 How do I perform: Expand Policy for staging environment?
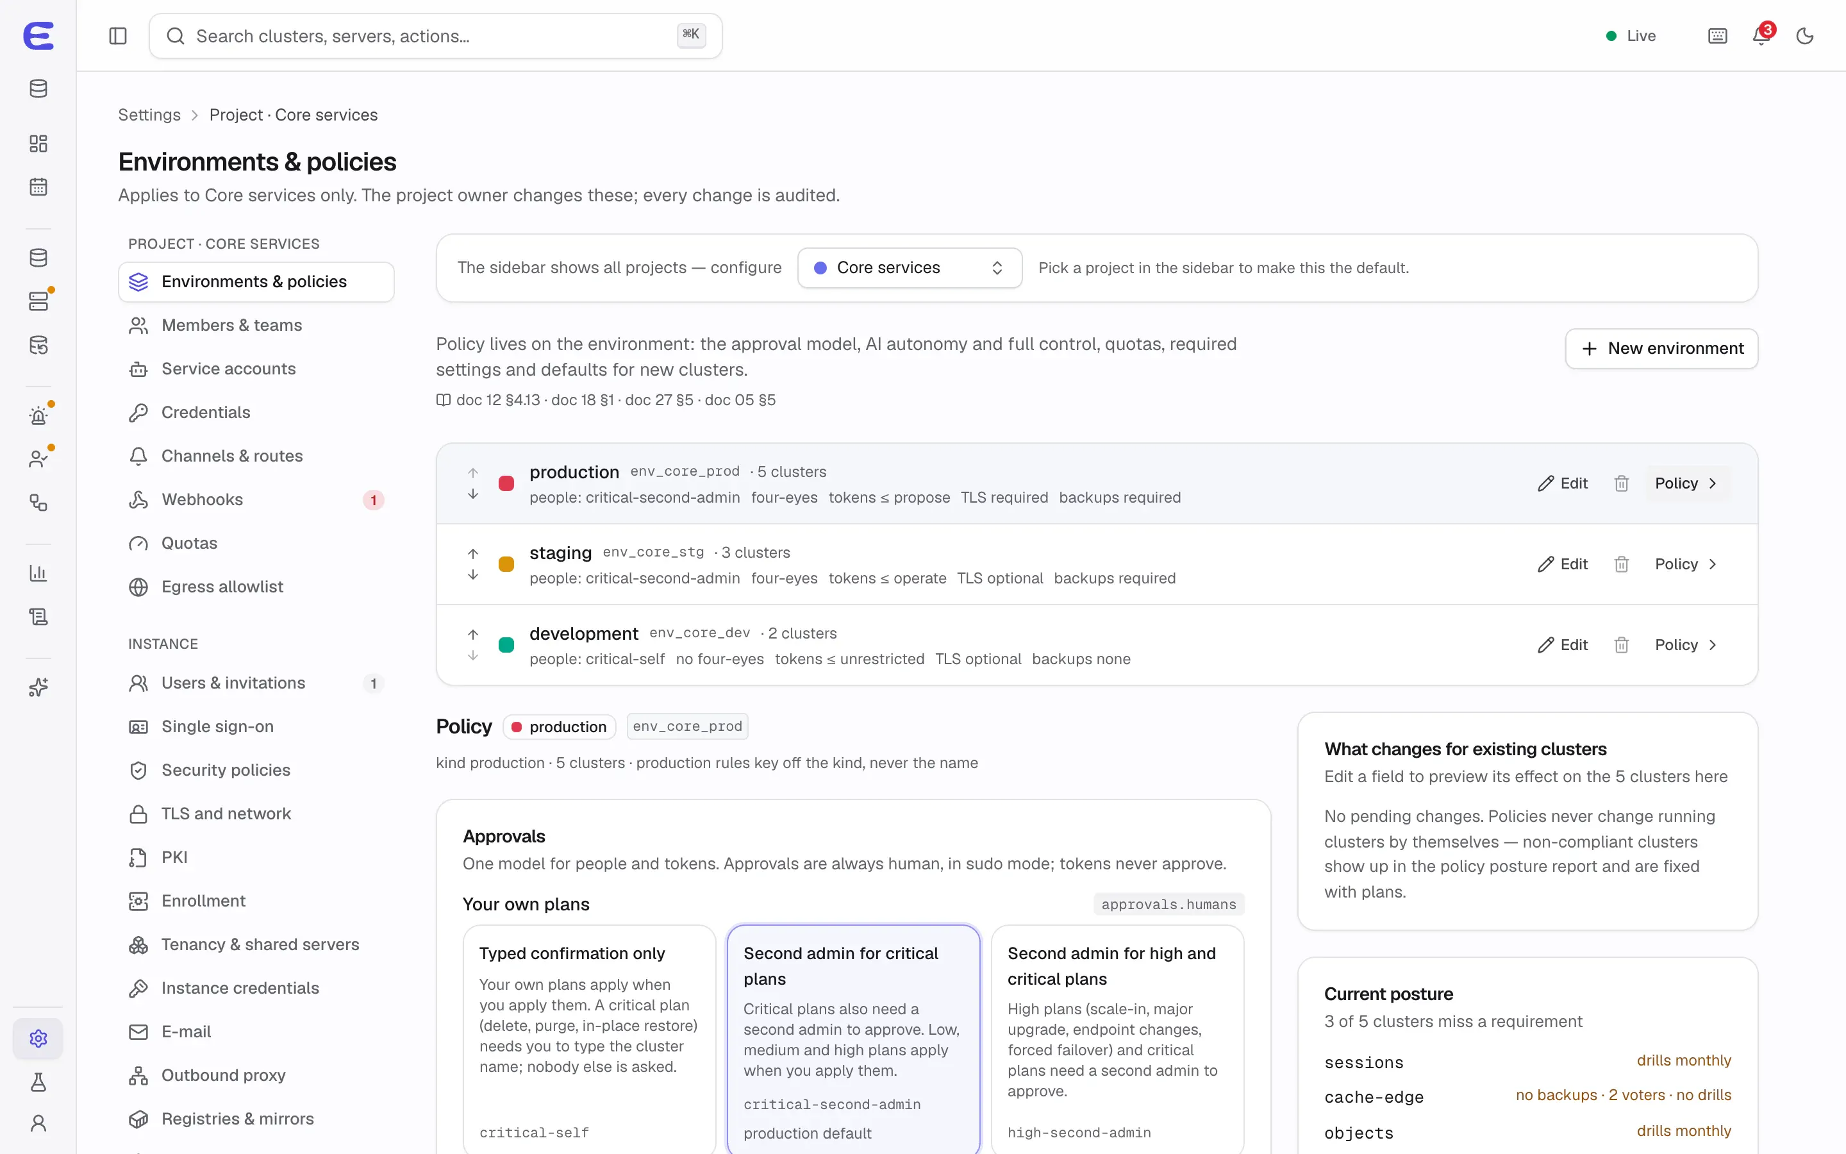(x=1686, y=564)
